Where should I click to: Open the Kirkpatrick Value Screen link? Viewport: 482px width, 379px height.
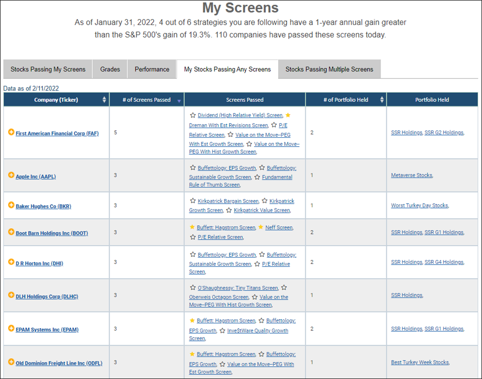tap(262, 210)
